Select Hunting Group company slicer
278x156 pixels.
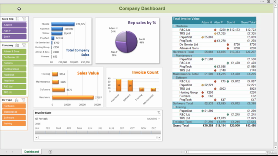(14, 69)
